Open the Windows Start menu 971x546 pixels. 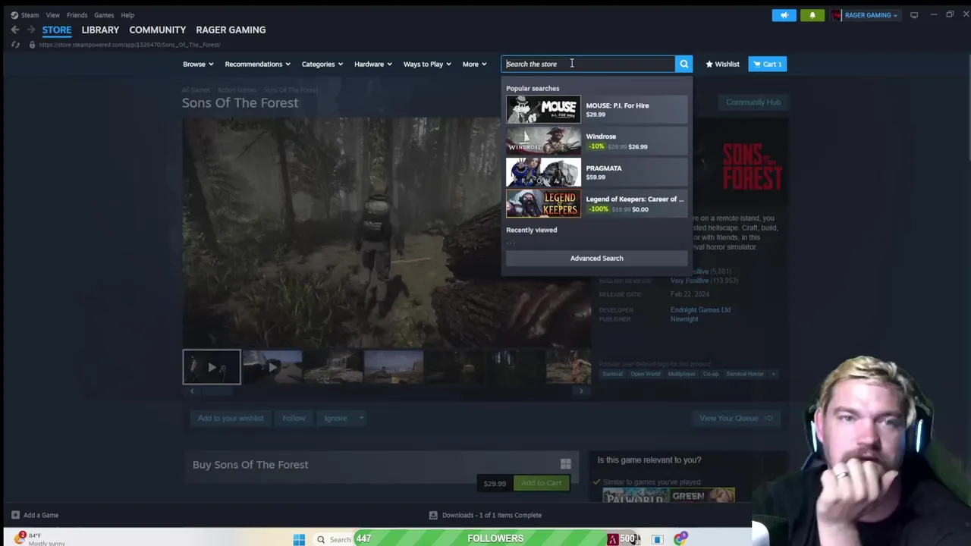tap(299, 539)
